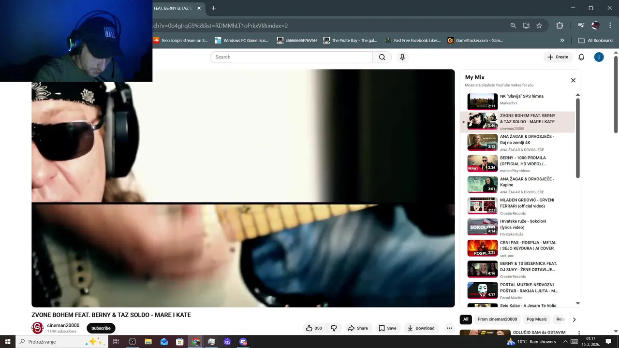Screen dimensions: 619x348
Task: Play NK Slavija SPS himna from mix
Action: tap(517, 101)
